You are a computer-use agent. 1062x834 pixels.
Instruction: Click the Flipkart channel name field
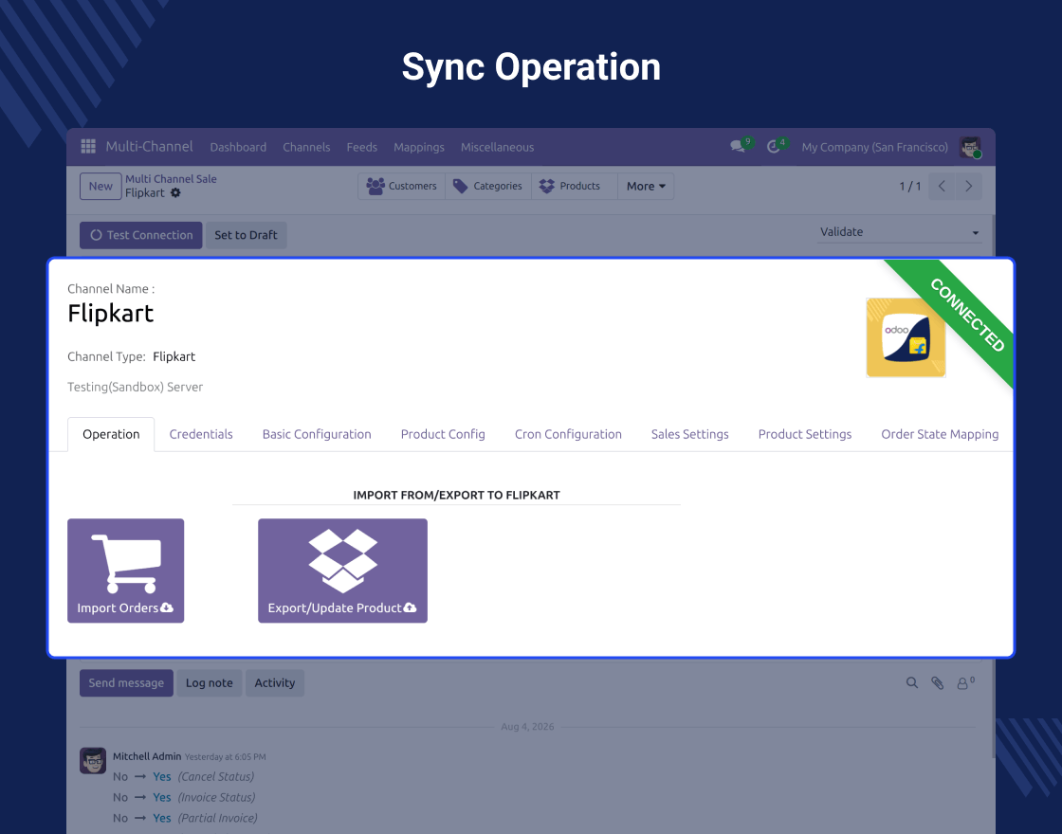tap(110, 314)
